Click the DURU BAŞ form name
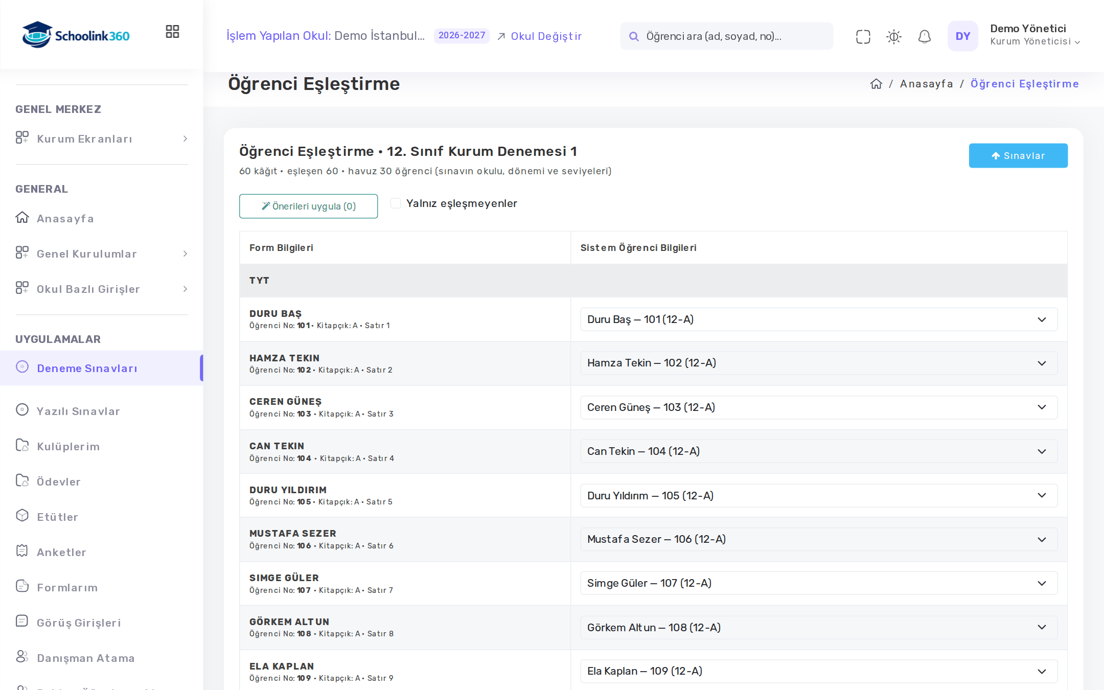 pos(275,314)
